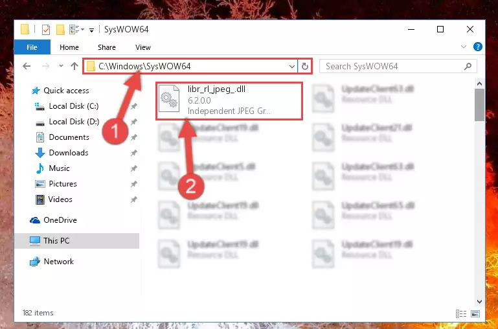Select This PC in navigation pane
498x329 pixels.
(x=76, y=241)
